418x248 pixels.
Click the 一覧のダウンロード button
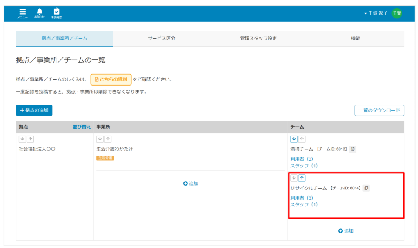[x=379, y=110]
